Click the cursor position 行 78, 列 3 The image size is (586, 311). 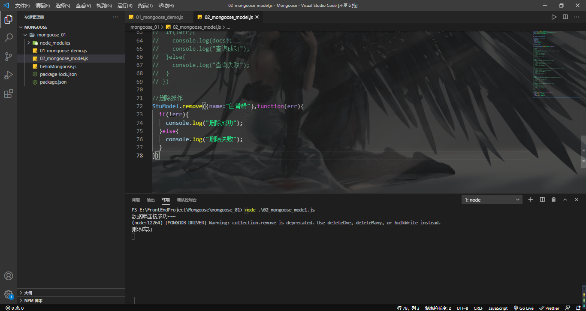(409, 308)
